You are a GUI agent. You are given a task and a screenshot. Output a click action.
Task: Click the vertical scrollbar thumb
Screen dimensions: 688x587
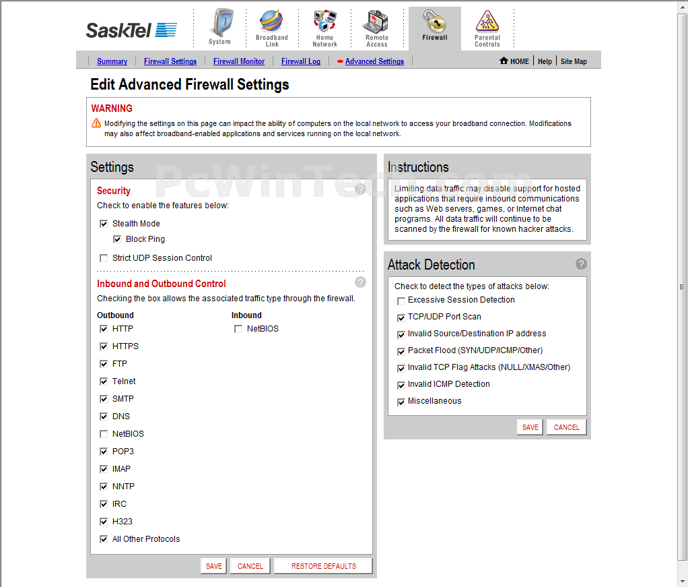point(682,287)
